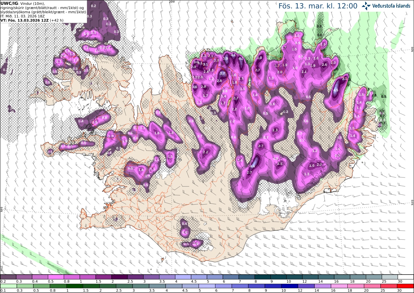414x293 pixels.
Task: Click the 'IT: Mið. 11. 03. 2026 18Z' line
Action: click(22, 16)
